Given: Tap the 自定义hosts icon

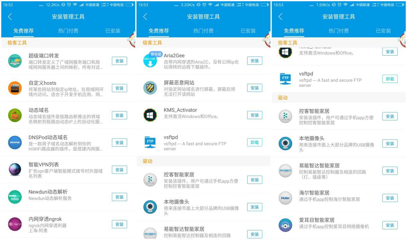Looking at the screenshot, I should (x=14, y=88).
